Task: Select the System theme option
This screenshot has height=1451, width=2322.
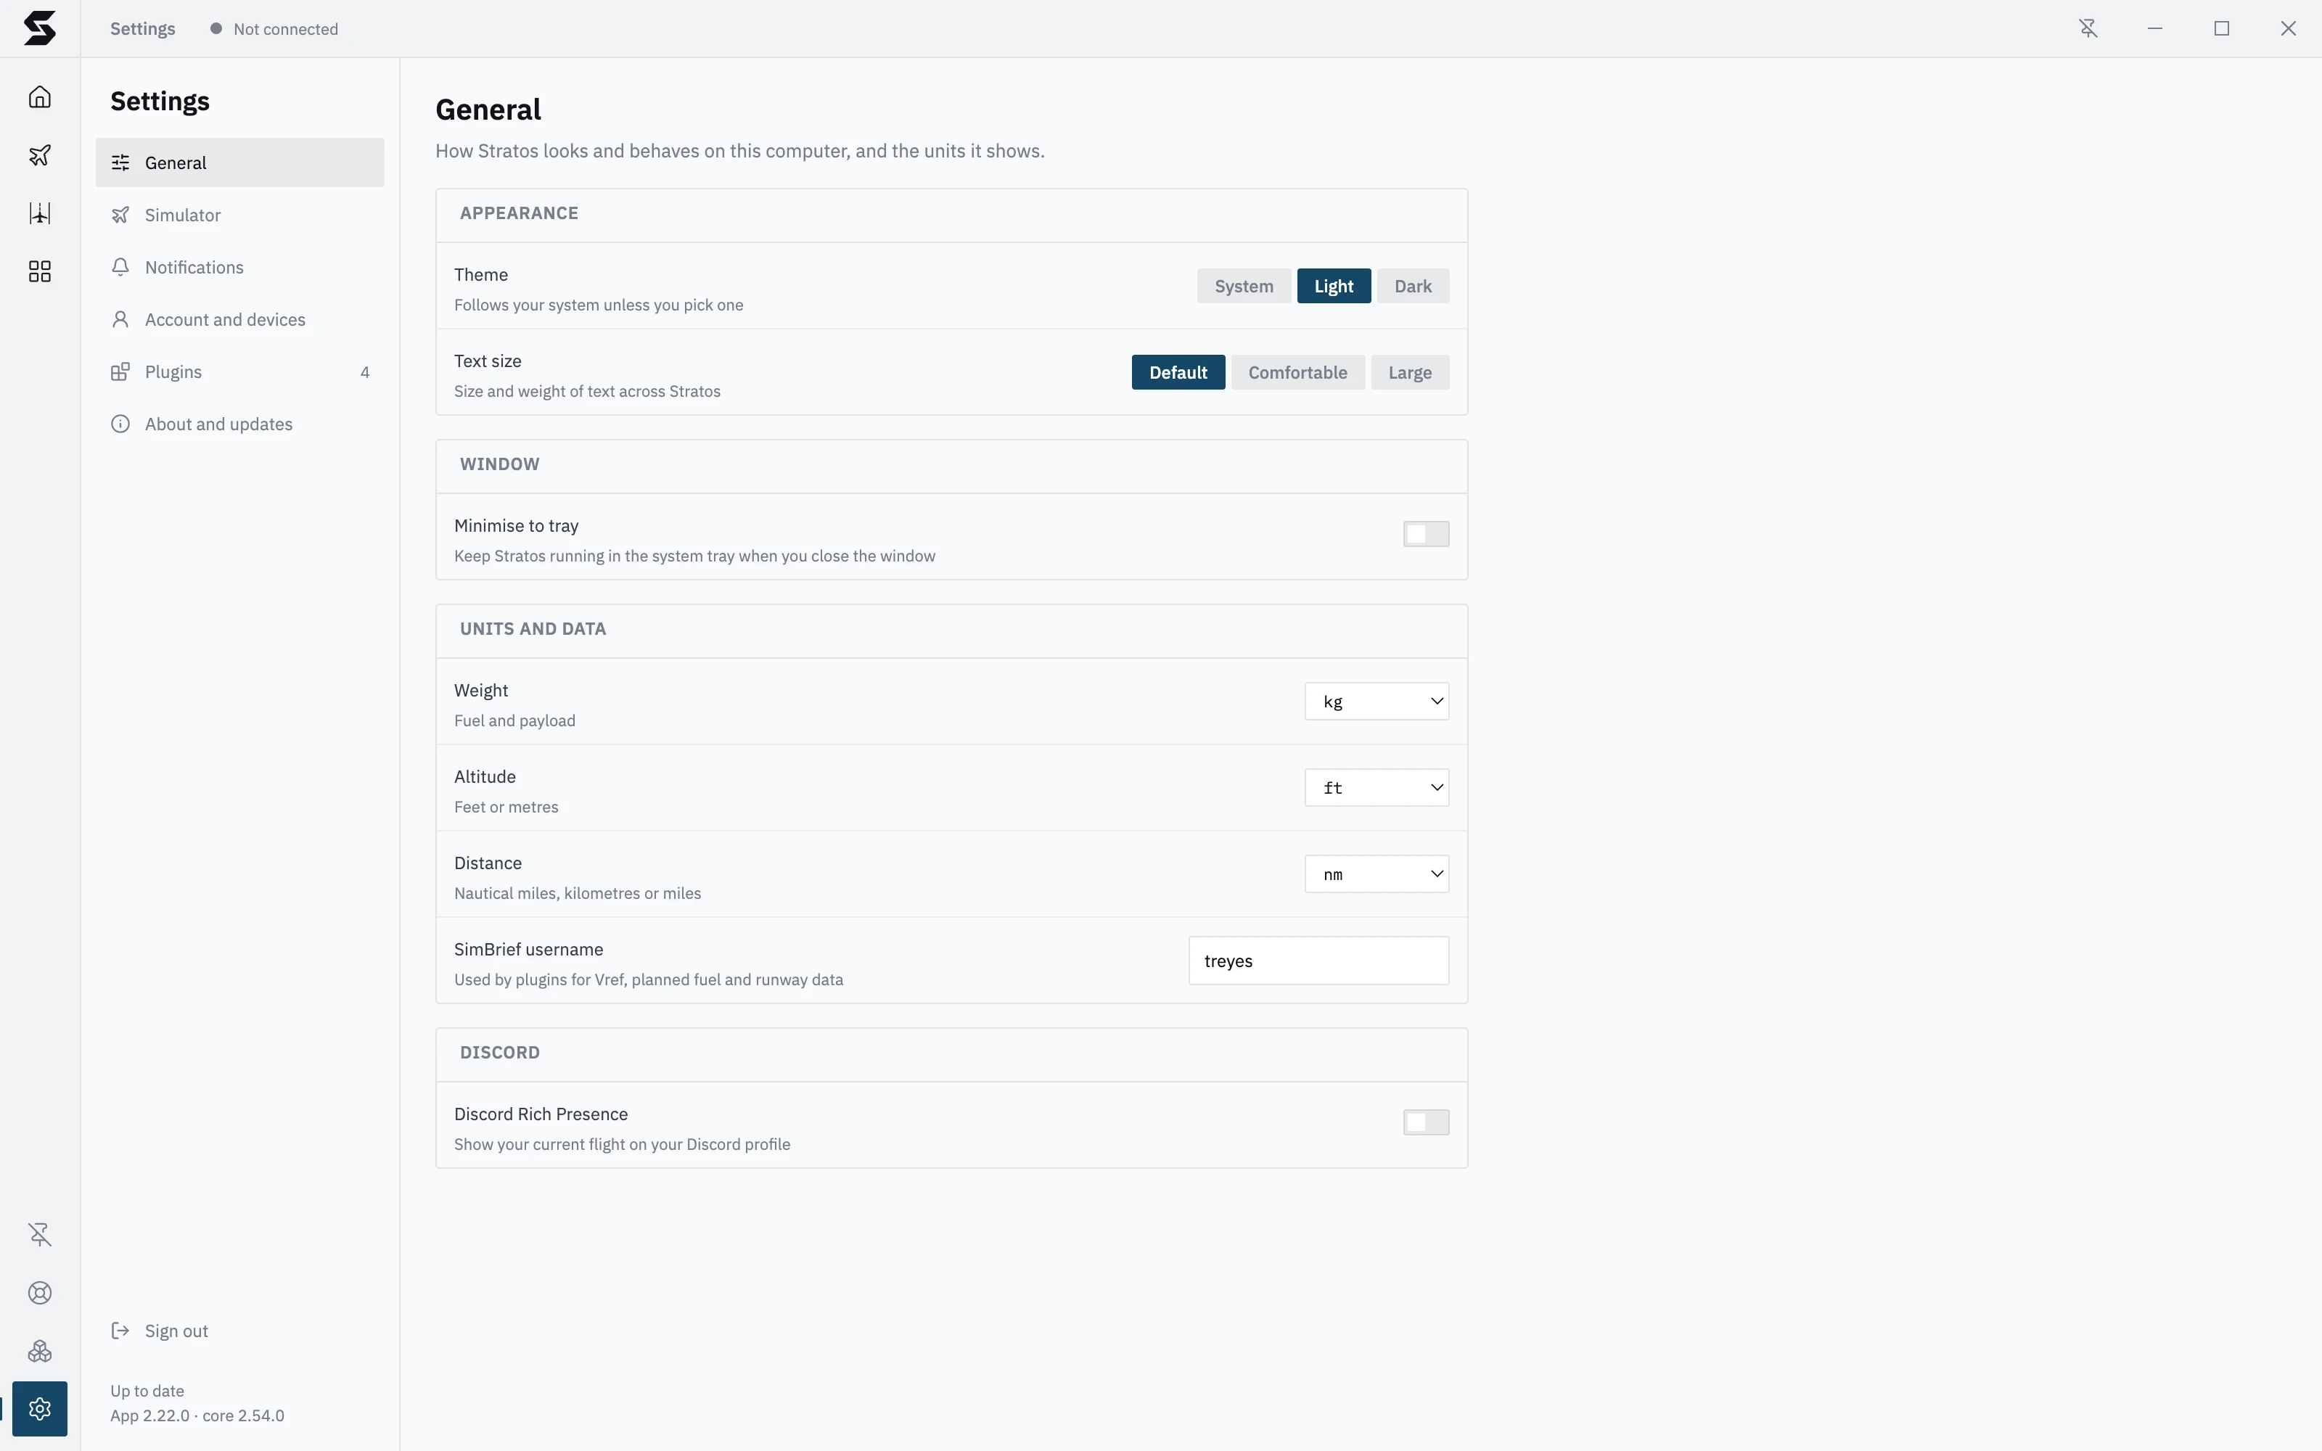Action: (1244, 286)
